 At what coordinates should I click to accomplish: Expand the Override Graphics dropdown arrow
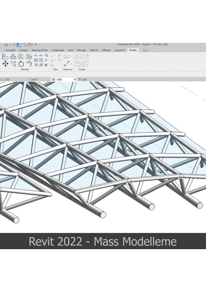55,60
